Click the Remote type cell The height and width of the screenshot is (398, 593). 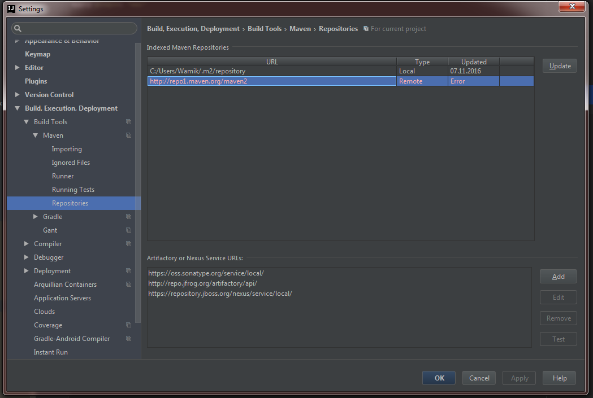point(422,81)
